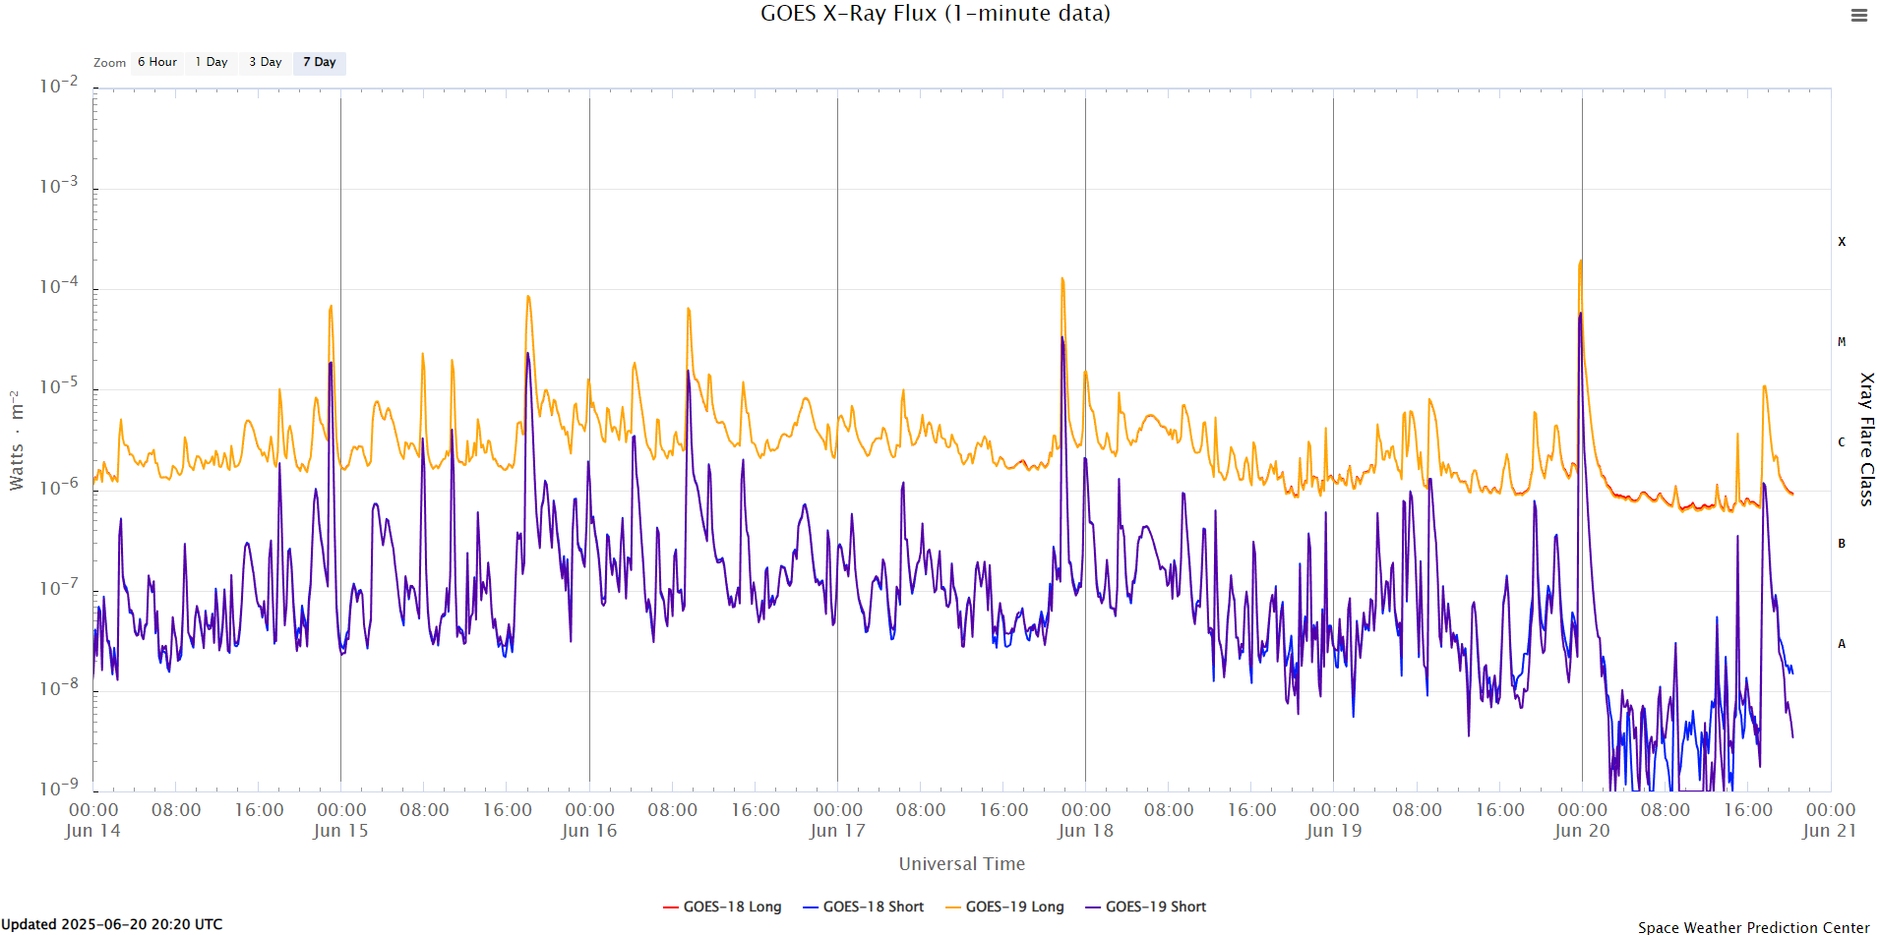The height and width of the screenshot is (935, 1880).
Task: Click orange line symbol beside GOES-19 Long
Action: point(952,906)
